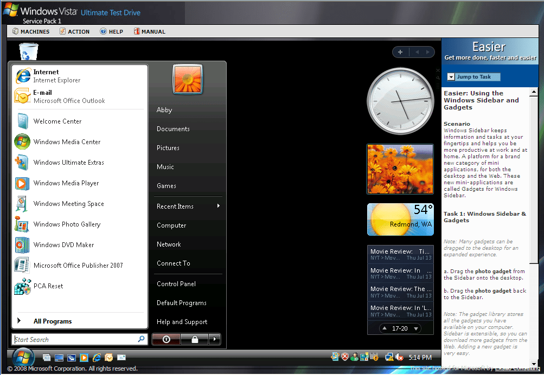Lock the computer with lock button
This screenshot has height=375, width=544.
click(x=195, y=339)
